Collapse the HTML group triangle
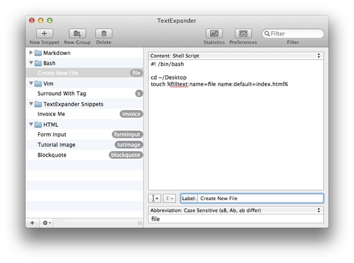The height and width of the screenshot is (263, 354). (31, 124)
